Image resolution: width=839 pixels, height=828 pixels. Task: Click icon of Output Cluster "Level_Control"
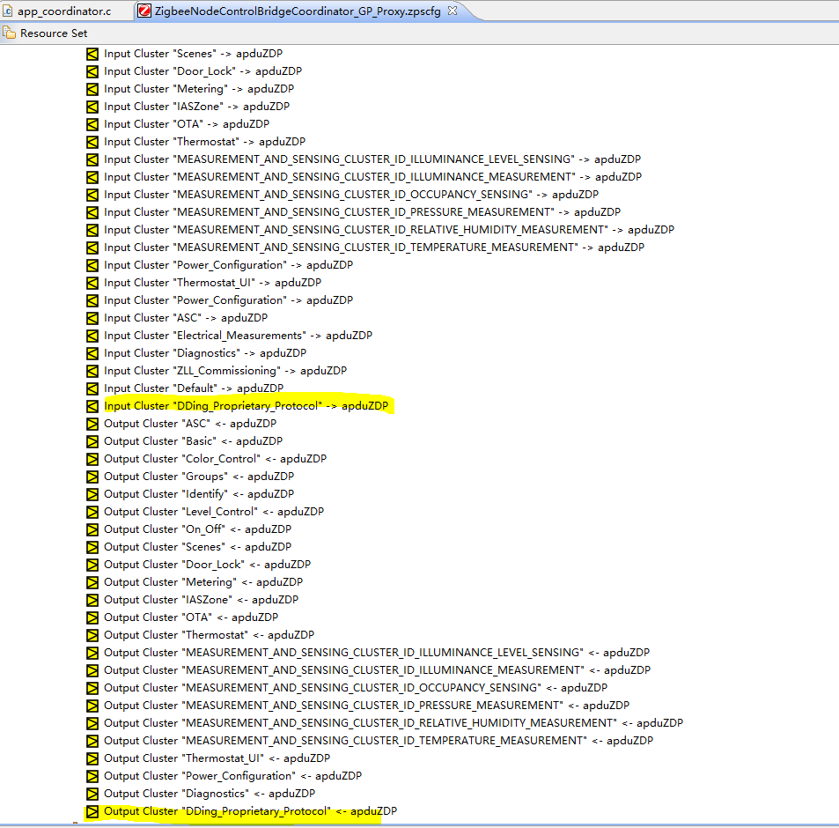click(x=92, y=512)
